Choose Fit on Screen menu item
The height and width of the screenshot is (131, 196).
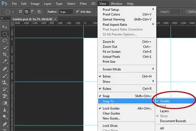(127, 52)
